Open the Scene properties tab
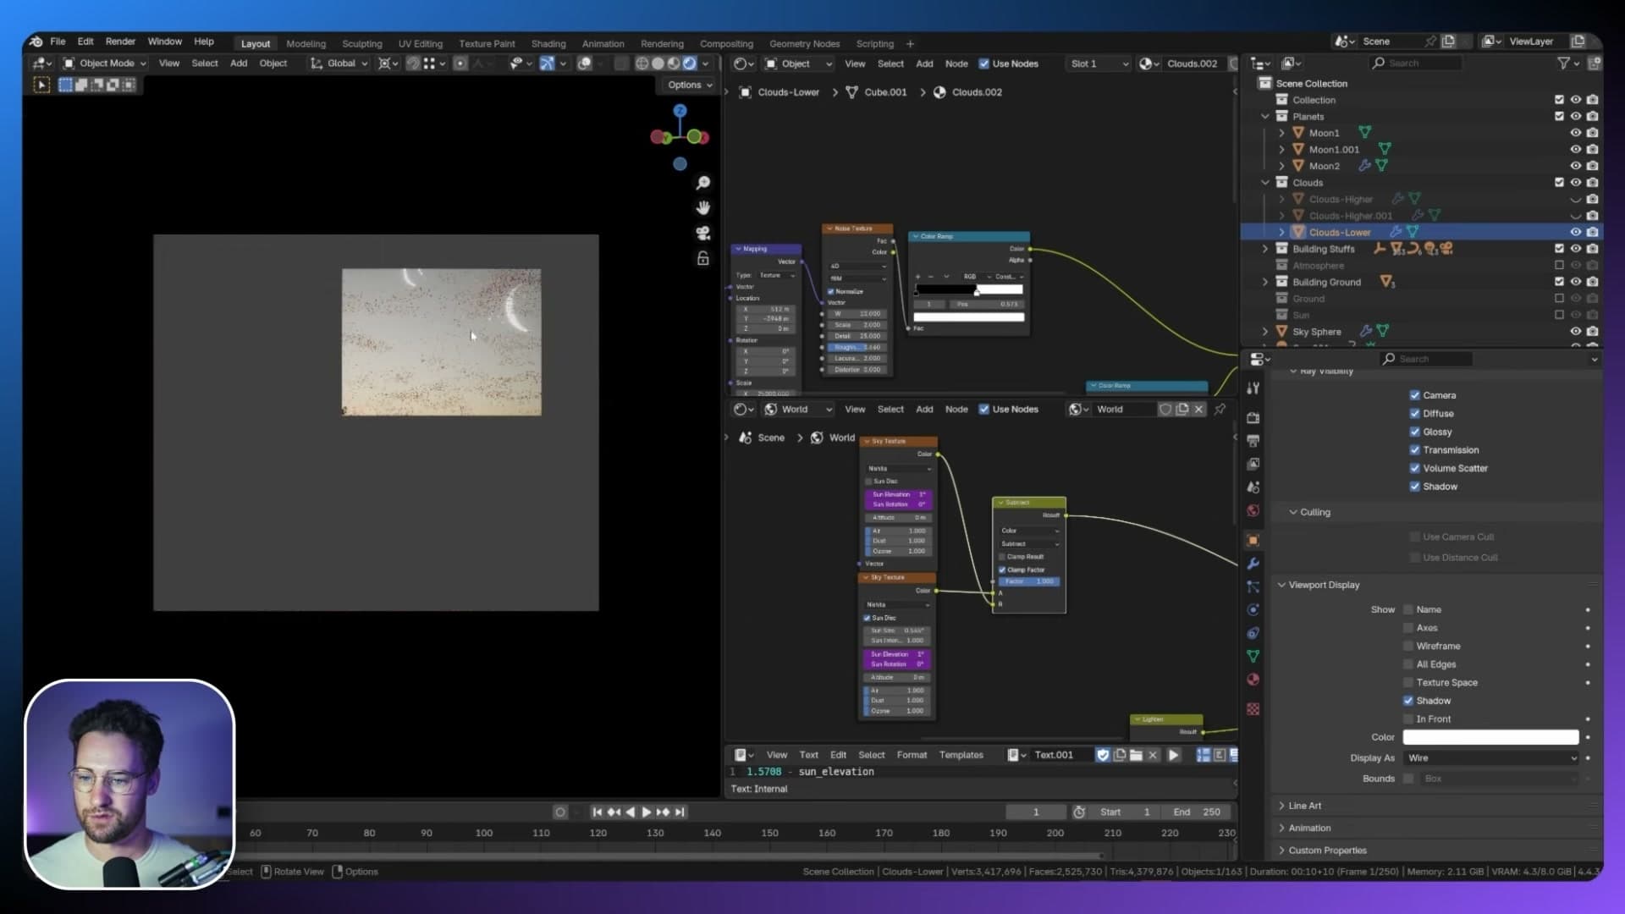The image size is (1625, 914). (x=1253, y=487)
